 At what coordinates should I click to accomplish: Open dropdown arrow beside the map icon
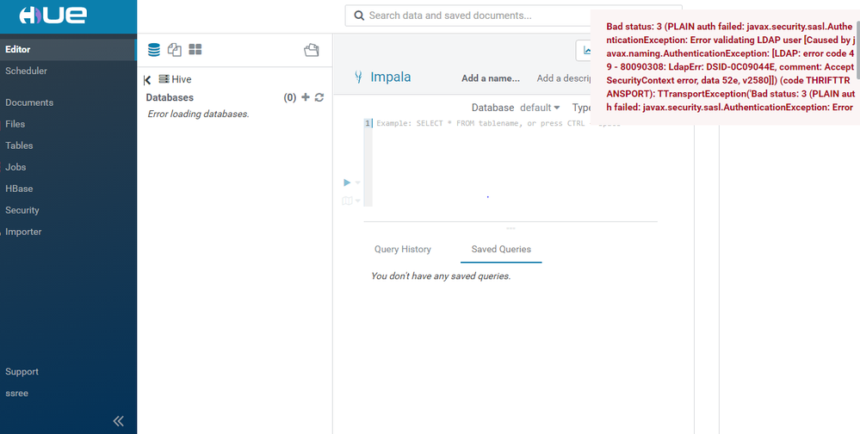click(357, 201)
